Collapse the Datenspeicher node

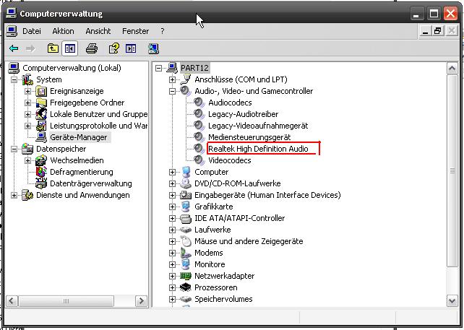click(14, 149)
